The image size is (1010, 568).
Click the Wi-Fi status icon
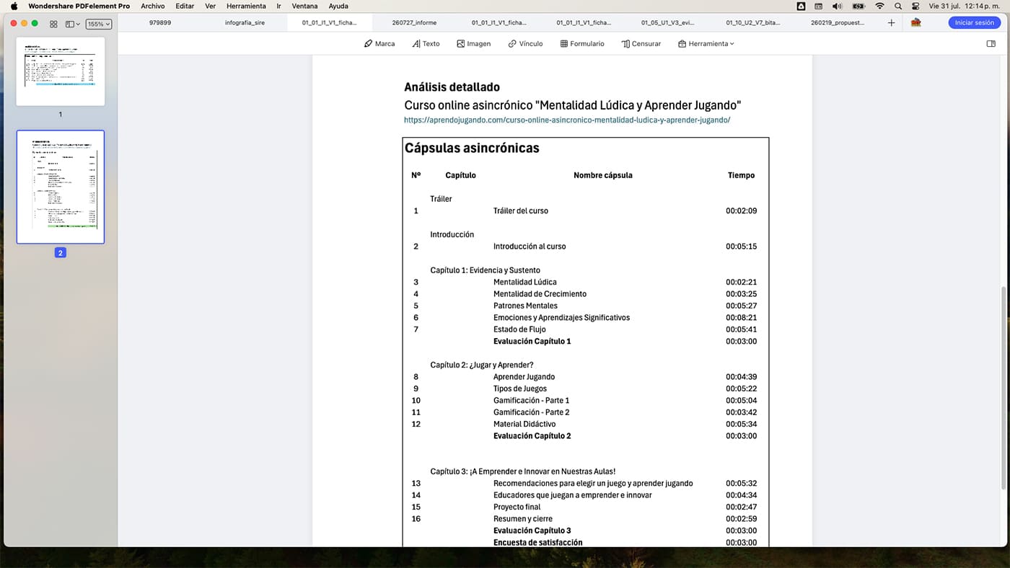(x=879, y=6)
